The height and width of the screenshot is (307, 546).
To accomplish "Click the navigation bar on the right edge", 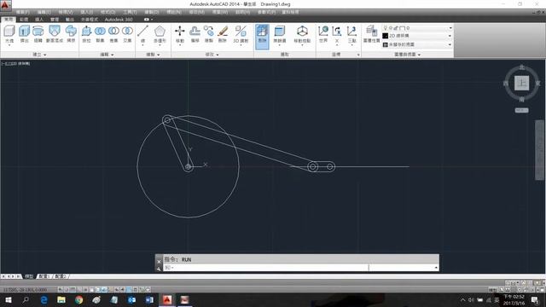I will click(x=539, y=150).
